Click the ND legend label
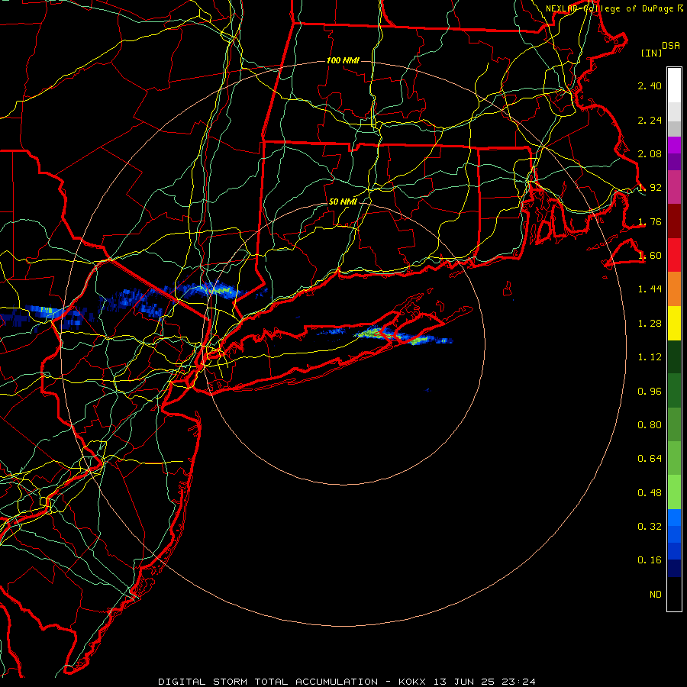This screenshot has width=687, height=687. [x=656, y=595]
